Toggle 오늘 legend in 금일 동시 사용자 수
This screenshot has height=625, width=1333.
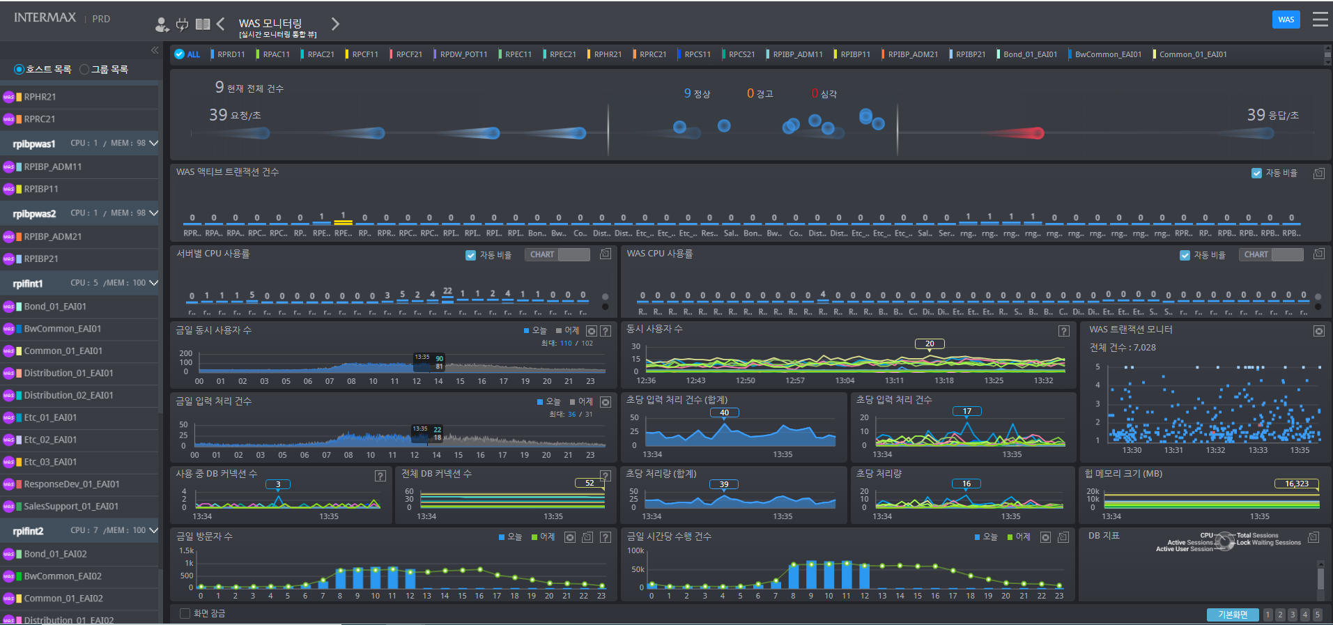pos(535,331)
